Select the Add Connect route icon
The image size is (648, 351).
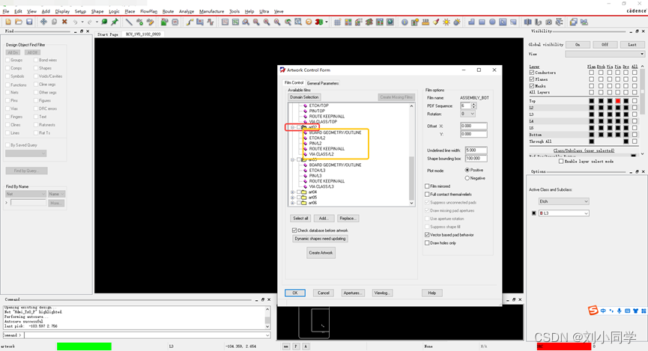coord(190,22)
